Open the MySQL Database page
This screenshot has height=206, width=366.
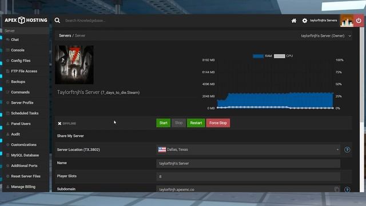click(25, 155)
